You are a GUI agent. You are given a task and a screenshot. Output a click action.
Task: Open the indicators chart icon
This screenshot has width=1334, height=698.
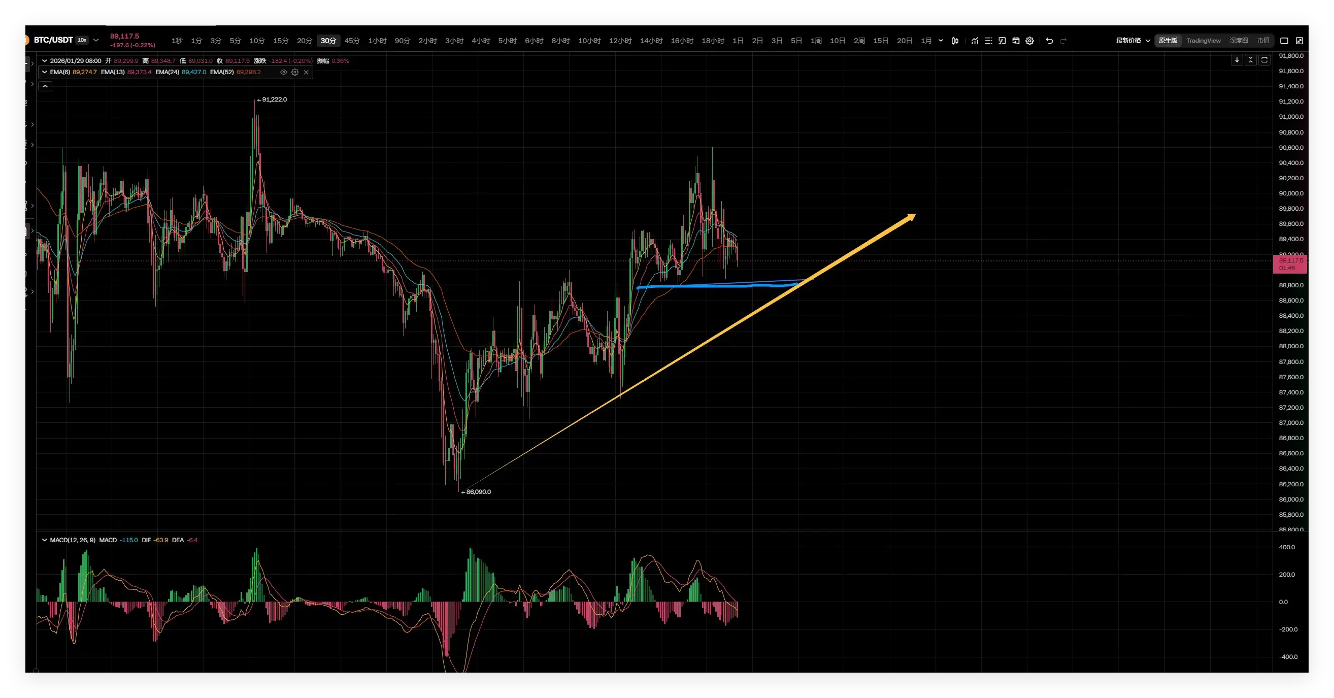coord(975,41)
